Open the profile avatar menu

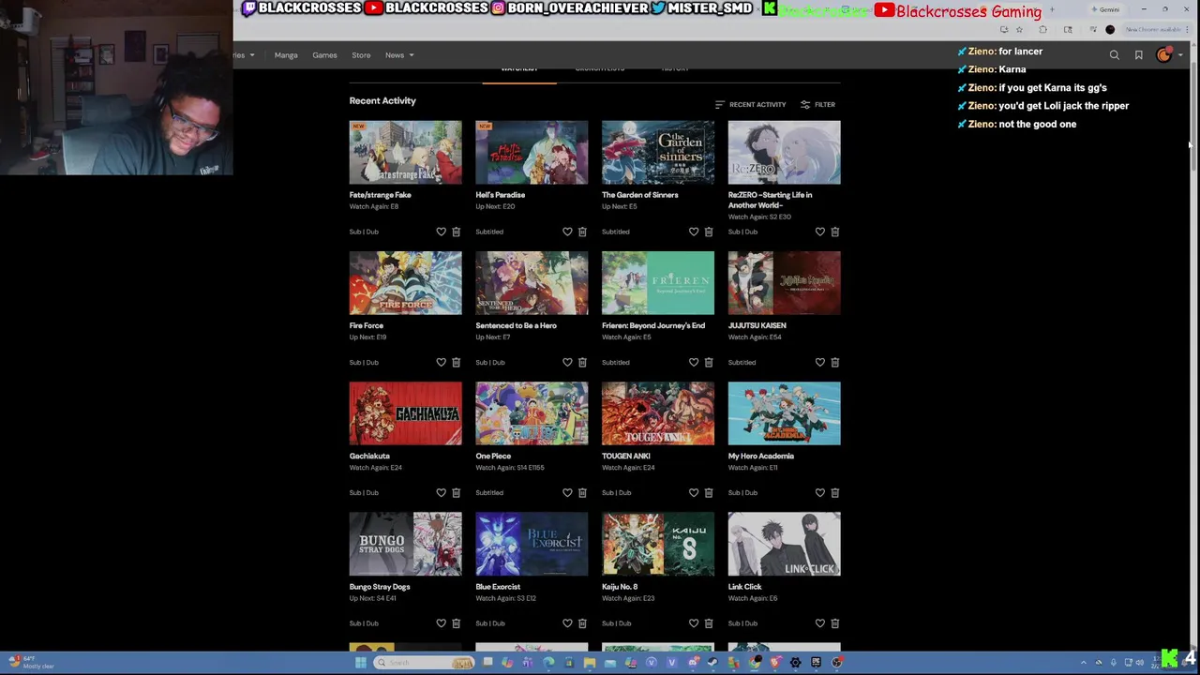(x=1163, y=55)
